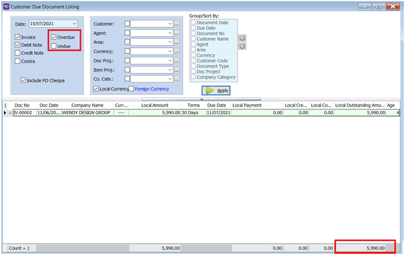
Task: Open the Agent lookup ellipsis button
Action: coord(177,33)
